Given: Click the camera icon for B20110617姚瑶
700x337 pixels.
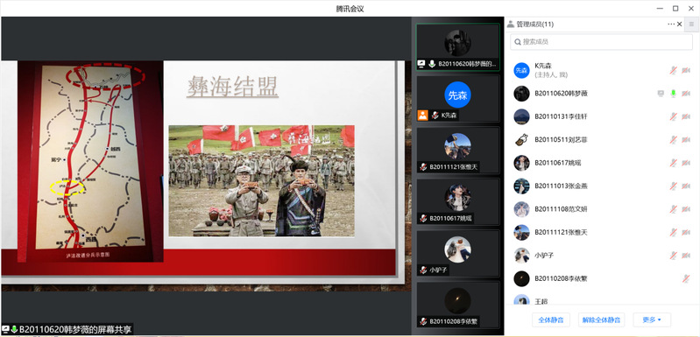Looking at the screenshot, I should pyautogui.click(x=686, y=163).
